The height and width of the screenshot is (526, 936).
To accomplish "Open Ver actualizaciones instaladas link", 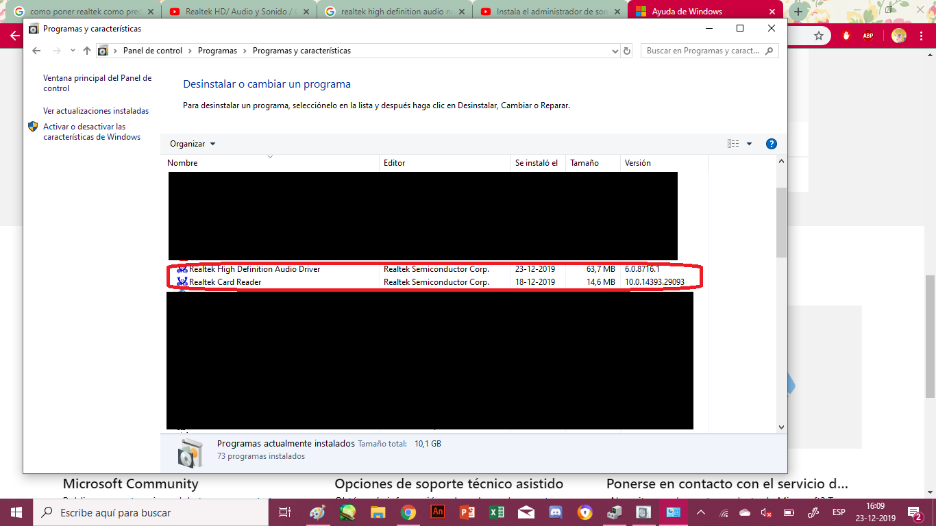I will click(x=96, y=111).
